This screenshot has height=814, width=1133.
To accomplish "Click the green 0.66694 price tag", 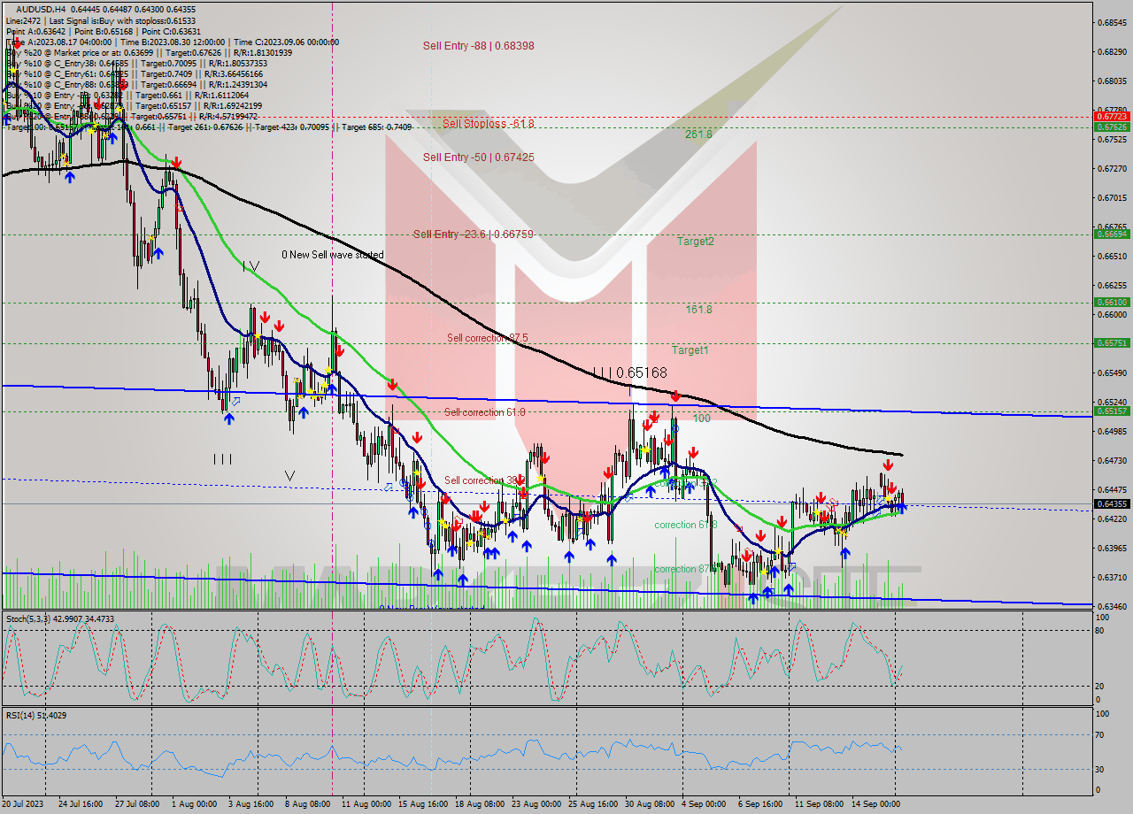I will coord(1111,234).
